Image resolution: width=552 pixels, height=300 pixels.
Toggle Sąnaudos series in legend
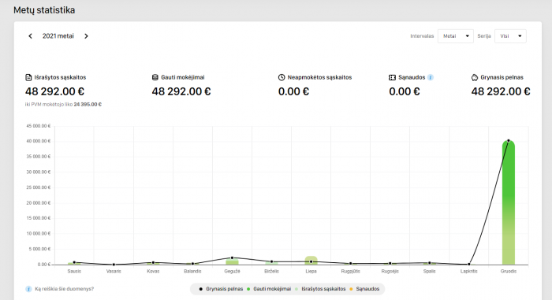click(364, 289)
